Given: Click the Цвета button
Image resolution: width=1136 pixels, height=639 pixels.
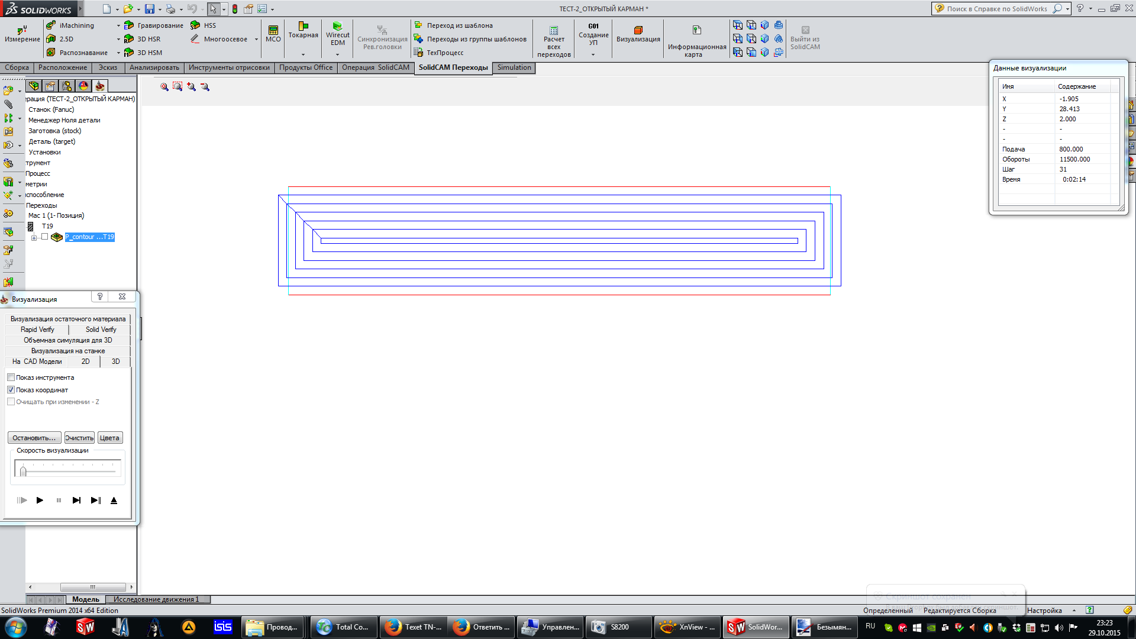Looking at the screenshot, I should pos(109,438).
